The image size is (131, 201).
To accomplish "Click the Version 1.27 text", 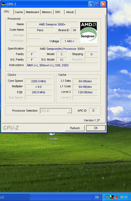I will pos(92,120).
